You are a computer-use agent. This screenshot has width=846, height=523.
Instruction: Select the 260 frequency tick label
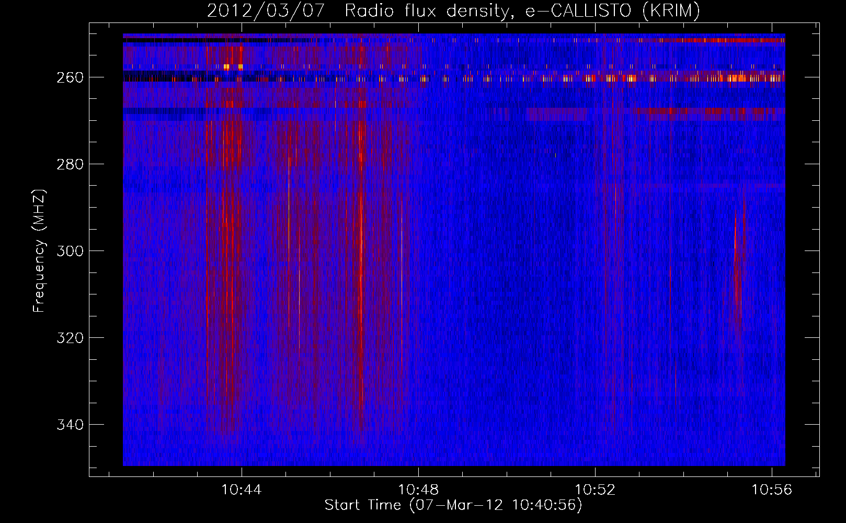70,77
